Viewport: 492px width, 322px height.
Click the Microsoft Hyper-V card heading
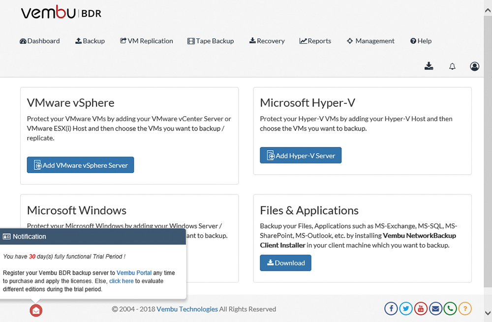point(307,103)
